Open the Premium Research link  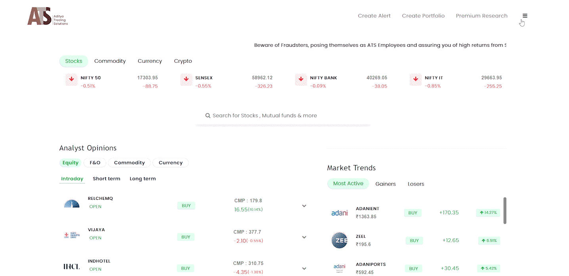click(x=482, y=16)
